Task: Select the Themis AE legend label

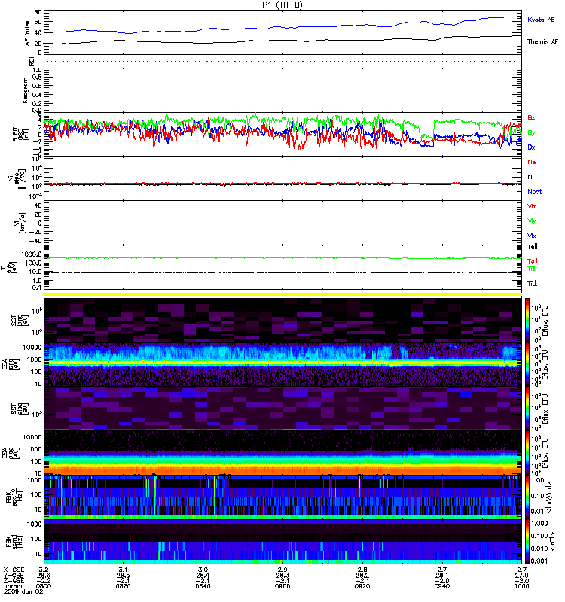Action: [542, 42]
